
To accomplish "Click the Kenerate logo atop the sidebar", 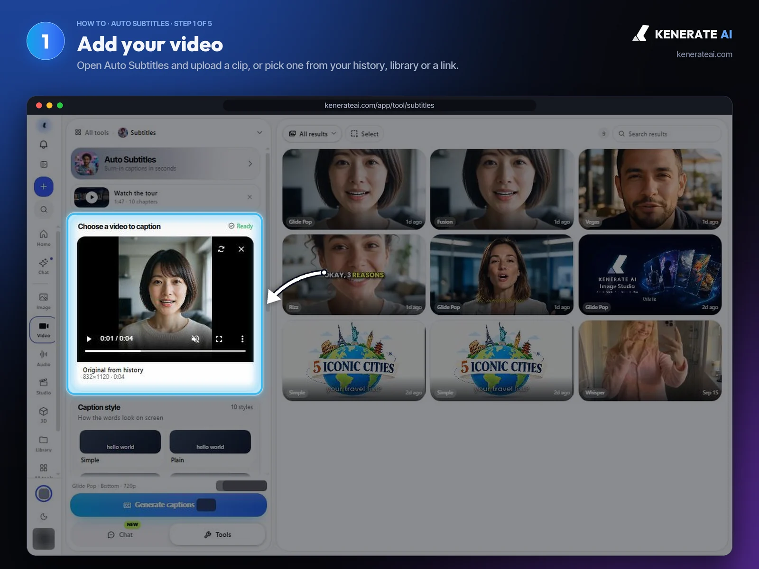I will tap(44, 126).
